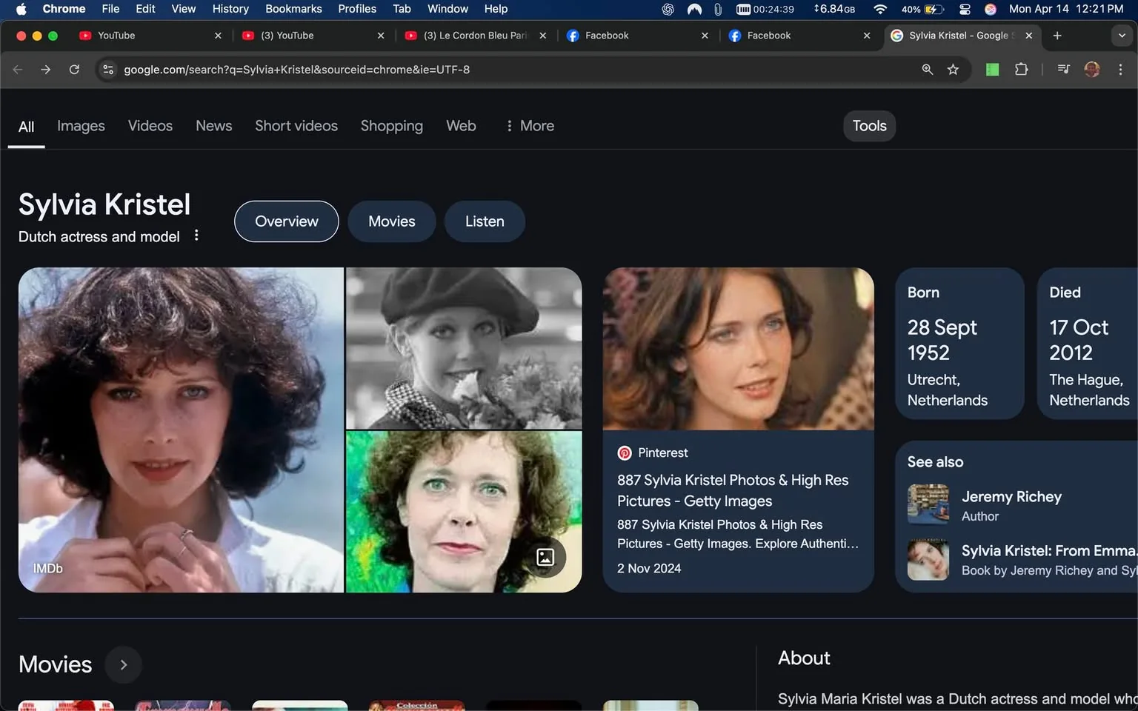Image resolution: width=1138 pixels, height=711 pixels.
Task: Open the Chrome profile avatar
Action: click(1091, 70)
